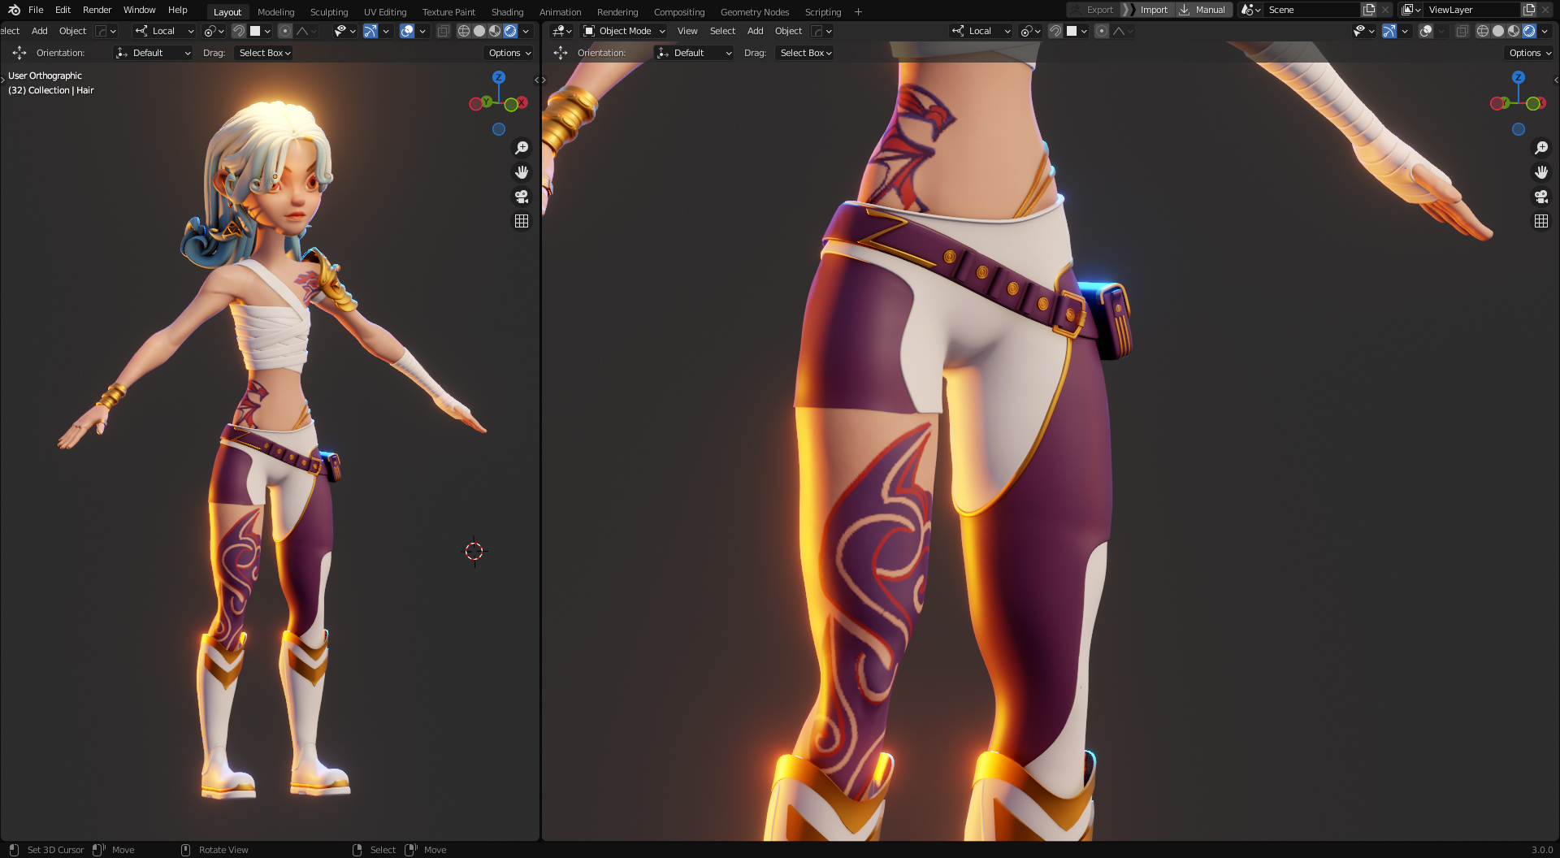Select wireframe shading in right viewport header
Image resolution: width=1560 pixels, height=858 pixels.
pyautogui.click(x=1483, y=31)
